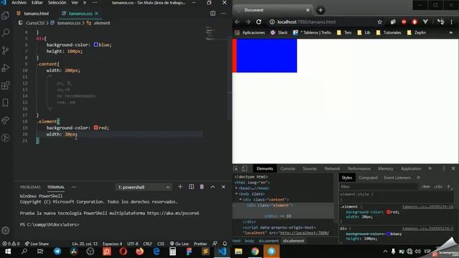
Task: Show more Styles pane tabs chevron
Action: [418, 178]
